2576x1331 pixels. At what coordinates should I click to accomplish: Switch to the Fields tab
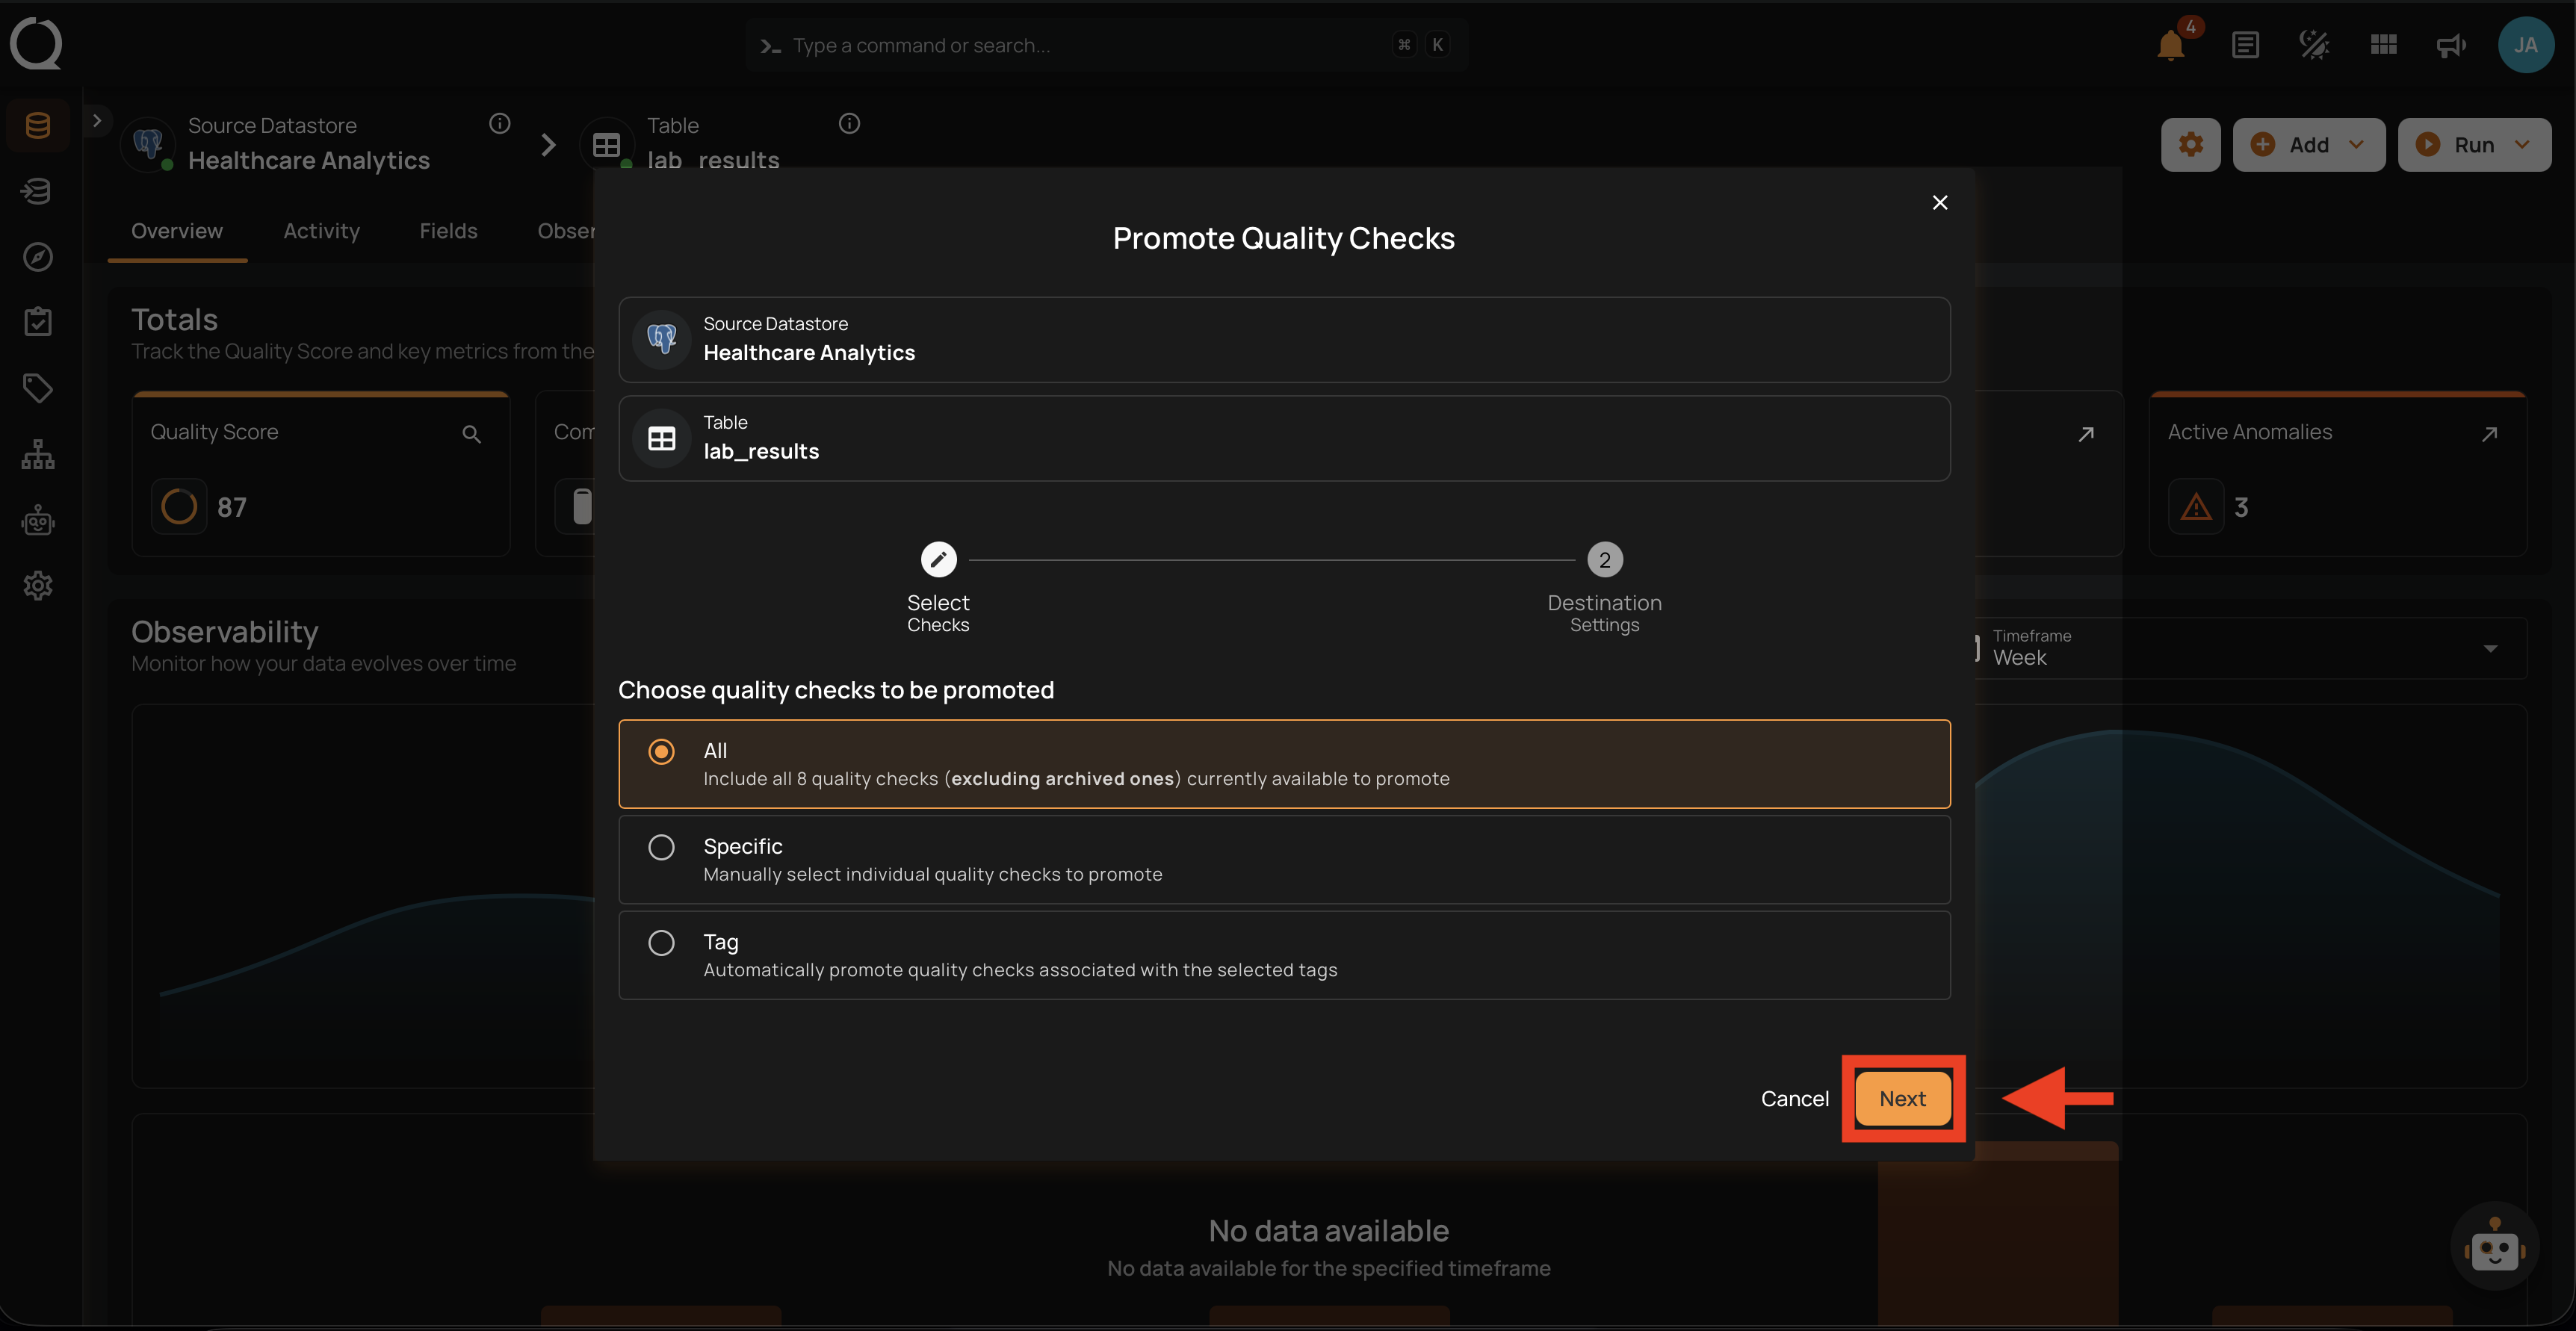448,231
